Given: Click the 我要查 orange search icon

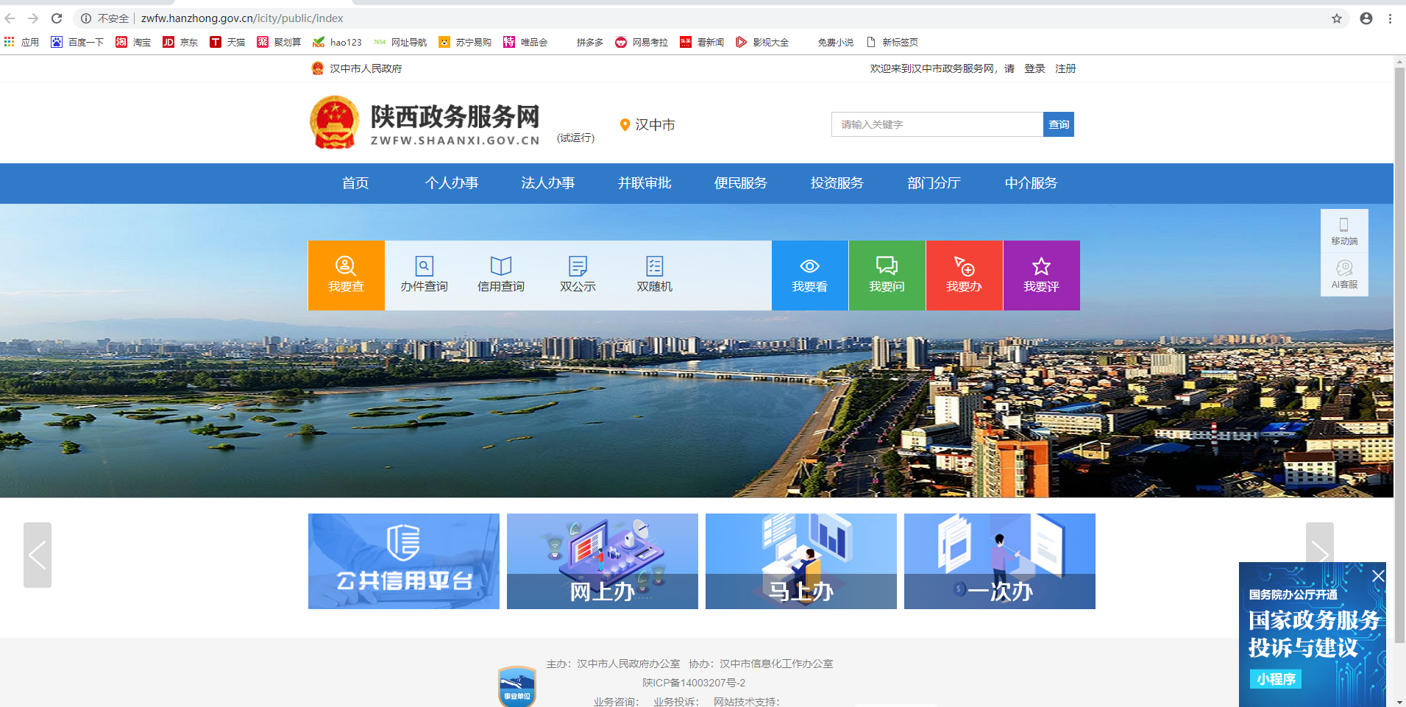Looking at the screenshot, I should tap(346, 274).
